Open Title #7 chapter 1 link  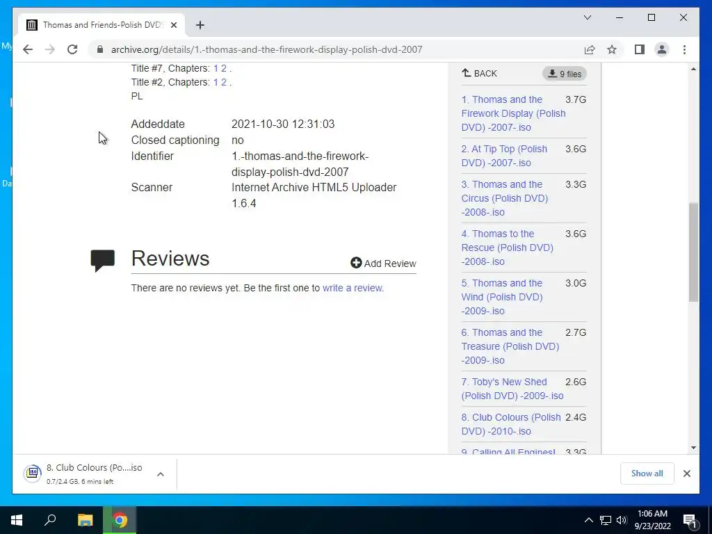[x=216, y=68]
